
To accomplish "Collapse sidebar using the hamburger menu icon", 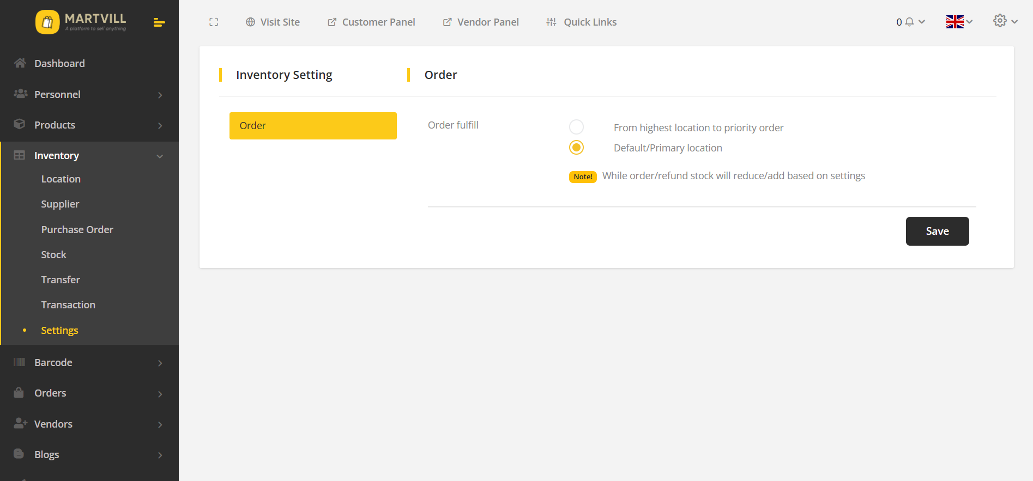I will 159,22.
